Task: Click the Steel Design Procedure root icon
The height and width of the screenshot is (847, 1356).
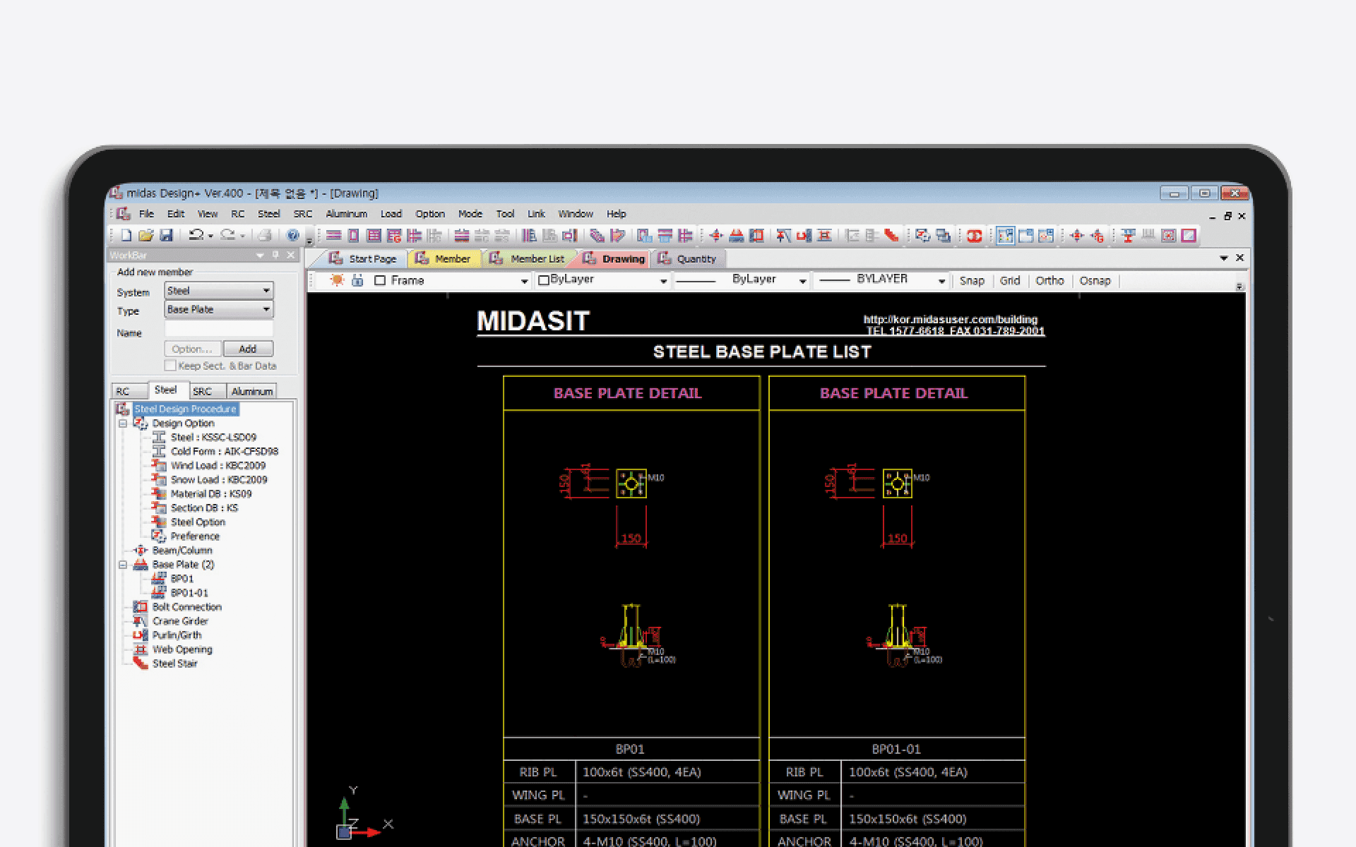Action: [x=122, y=409]
